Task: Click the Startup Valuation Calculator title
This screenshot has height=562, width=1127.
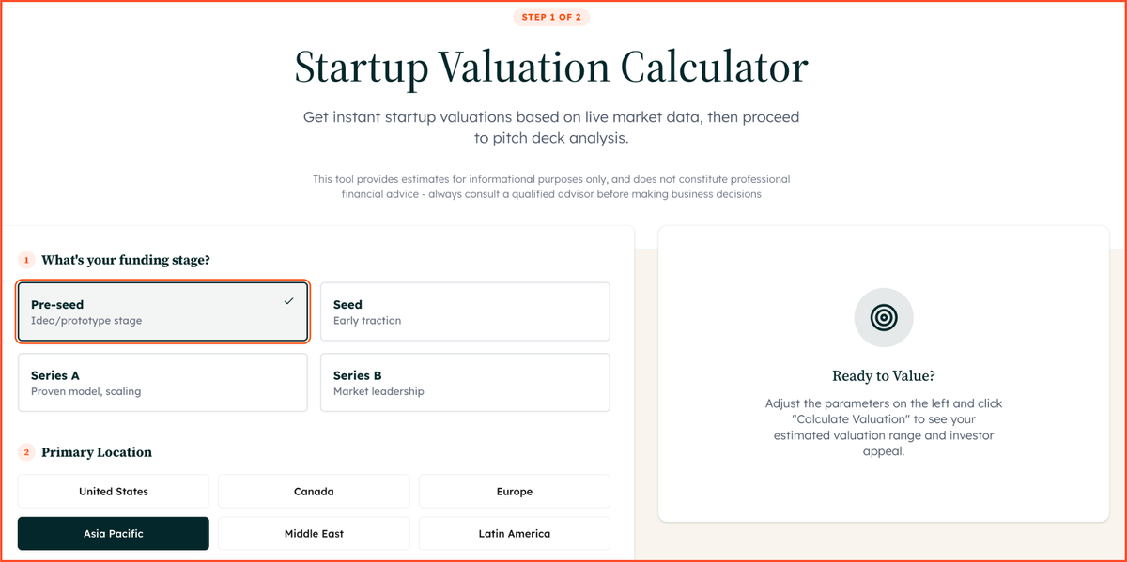Action: pyautogui.click(x=551, y=67)
